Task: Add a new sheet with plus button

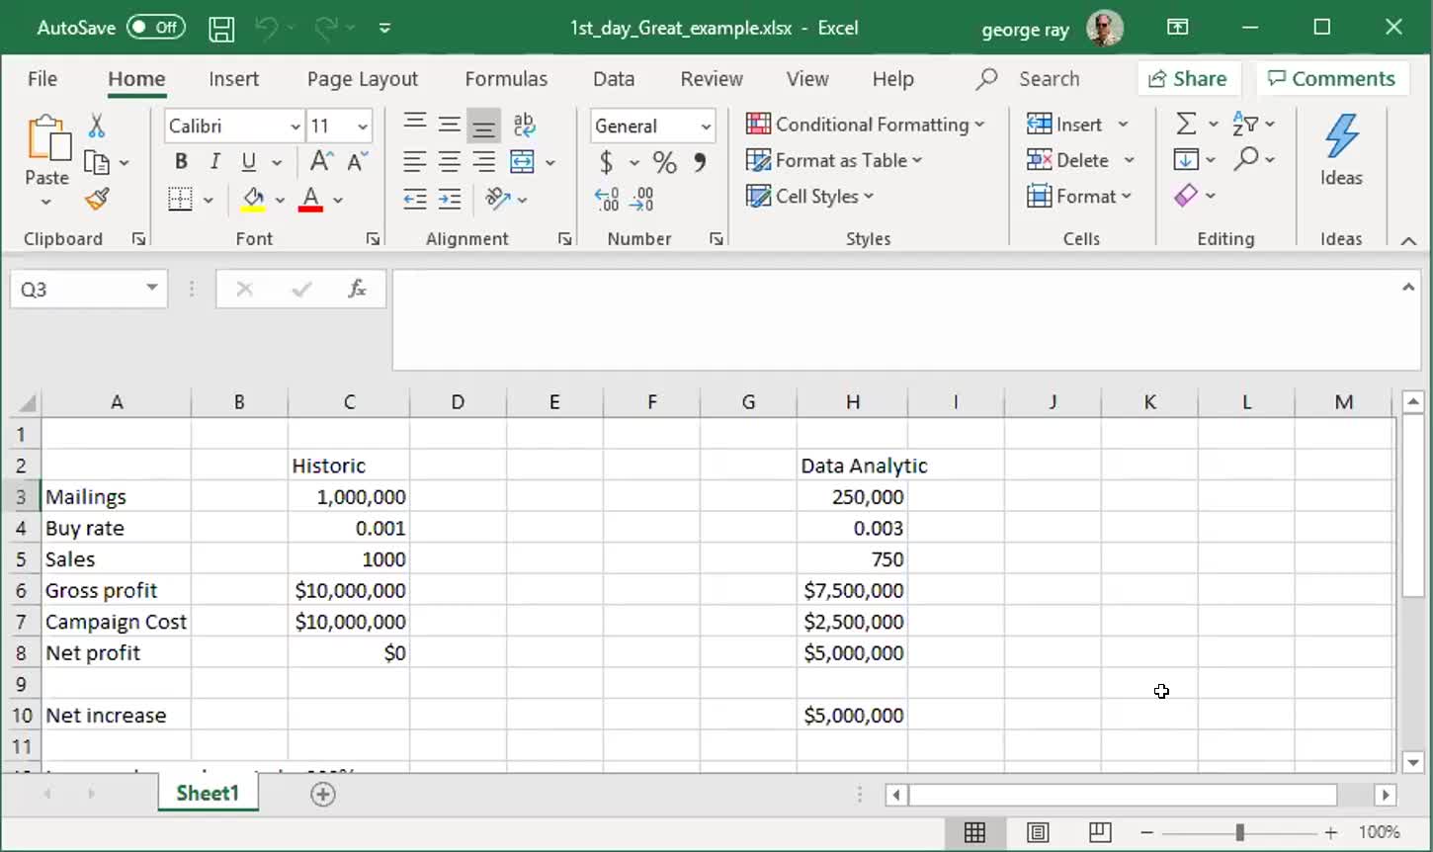Action: click(323, 794)
